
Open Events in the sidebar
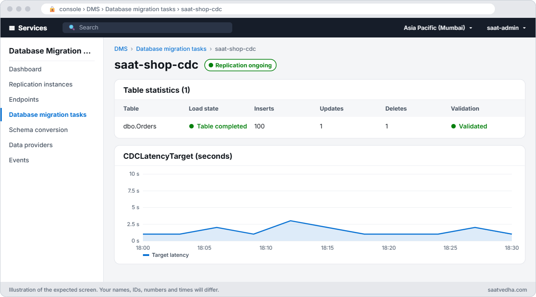(19, 160)
